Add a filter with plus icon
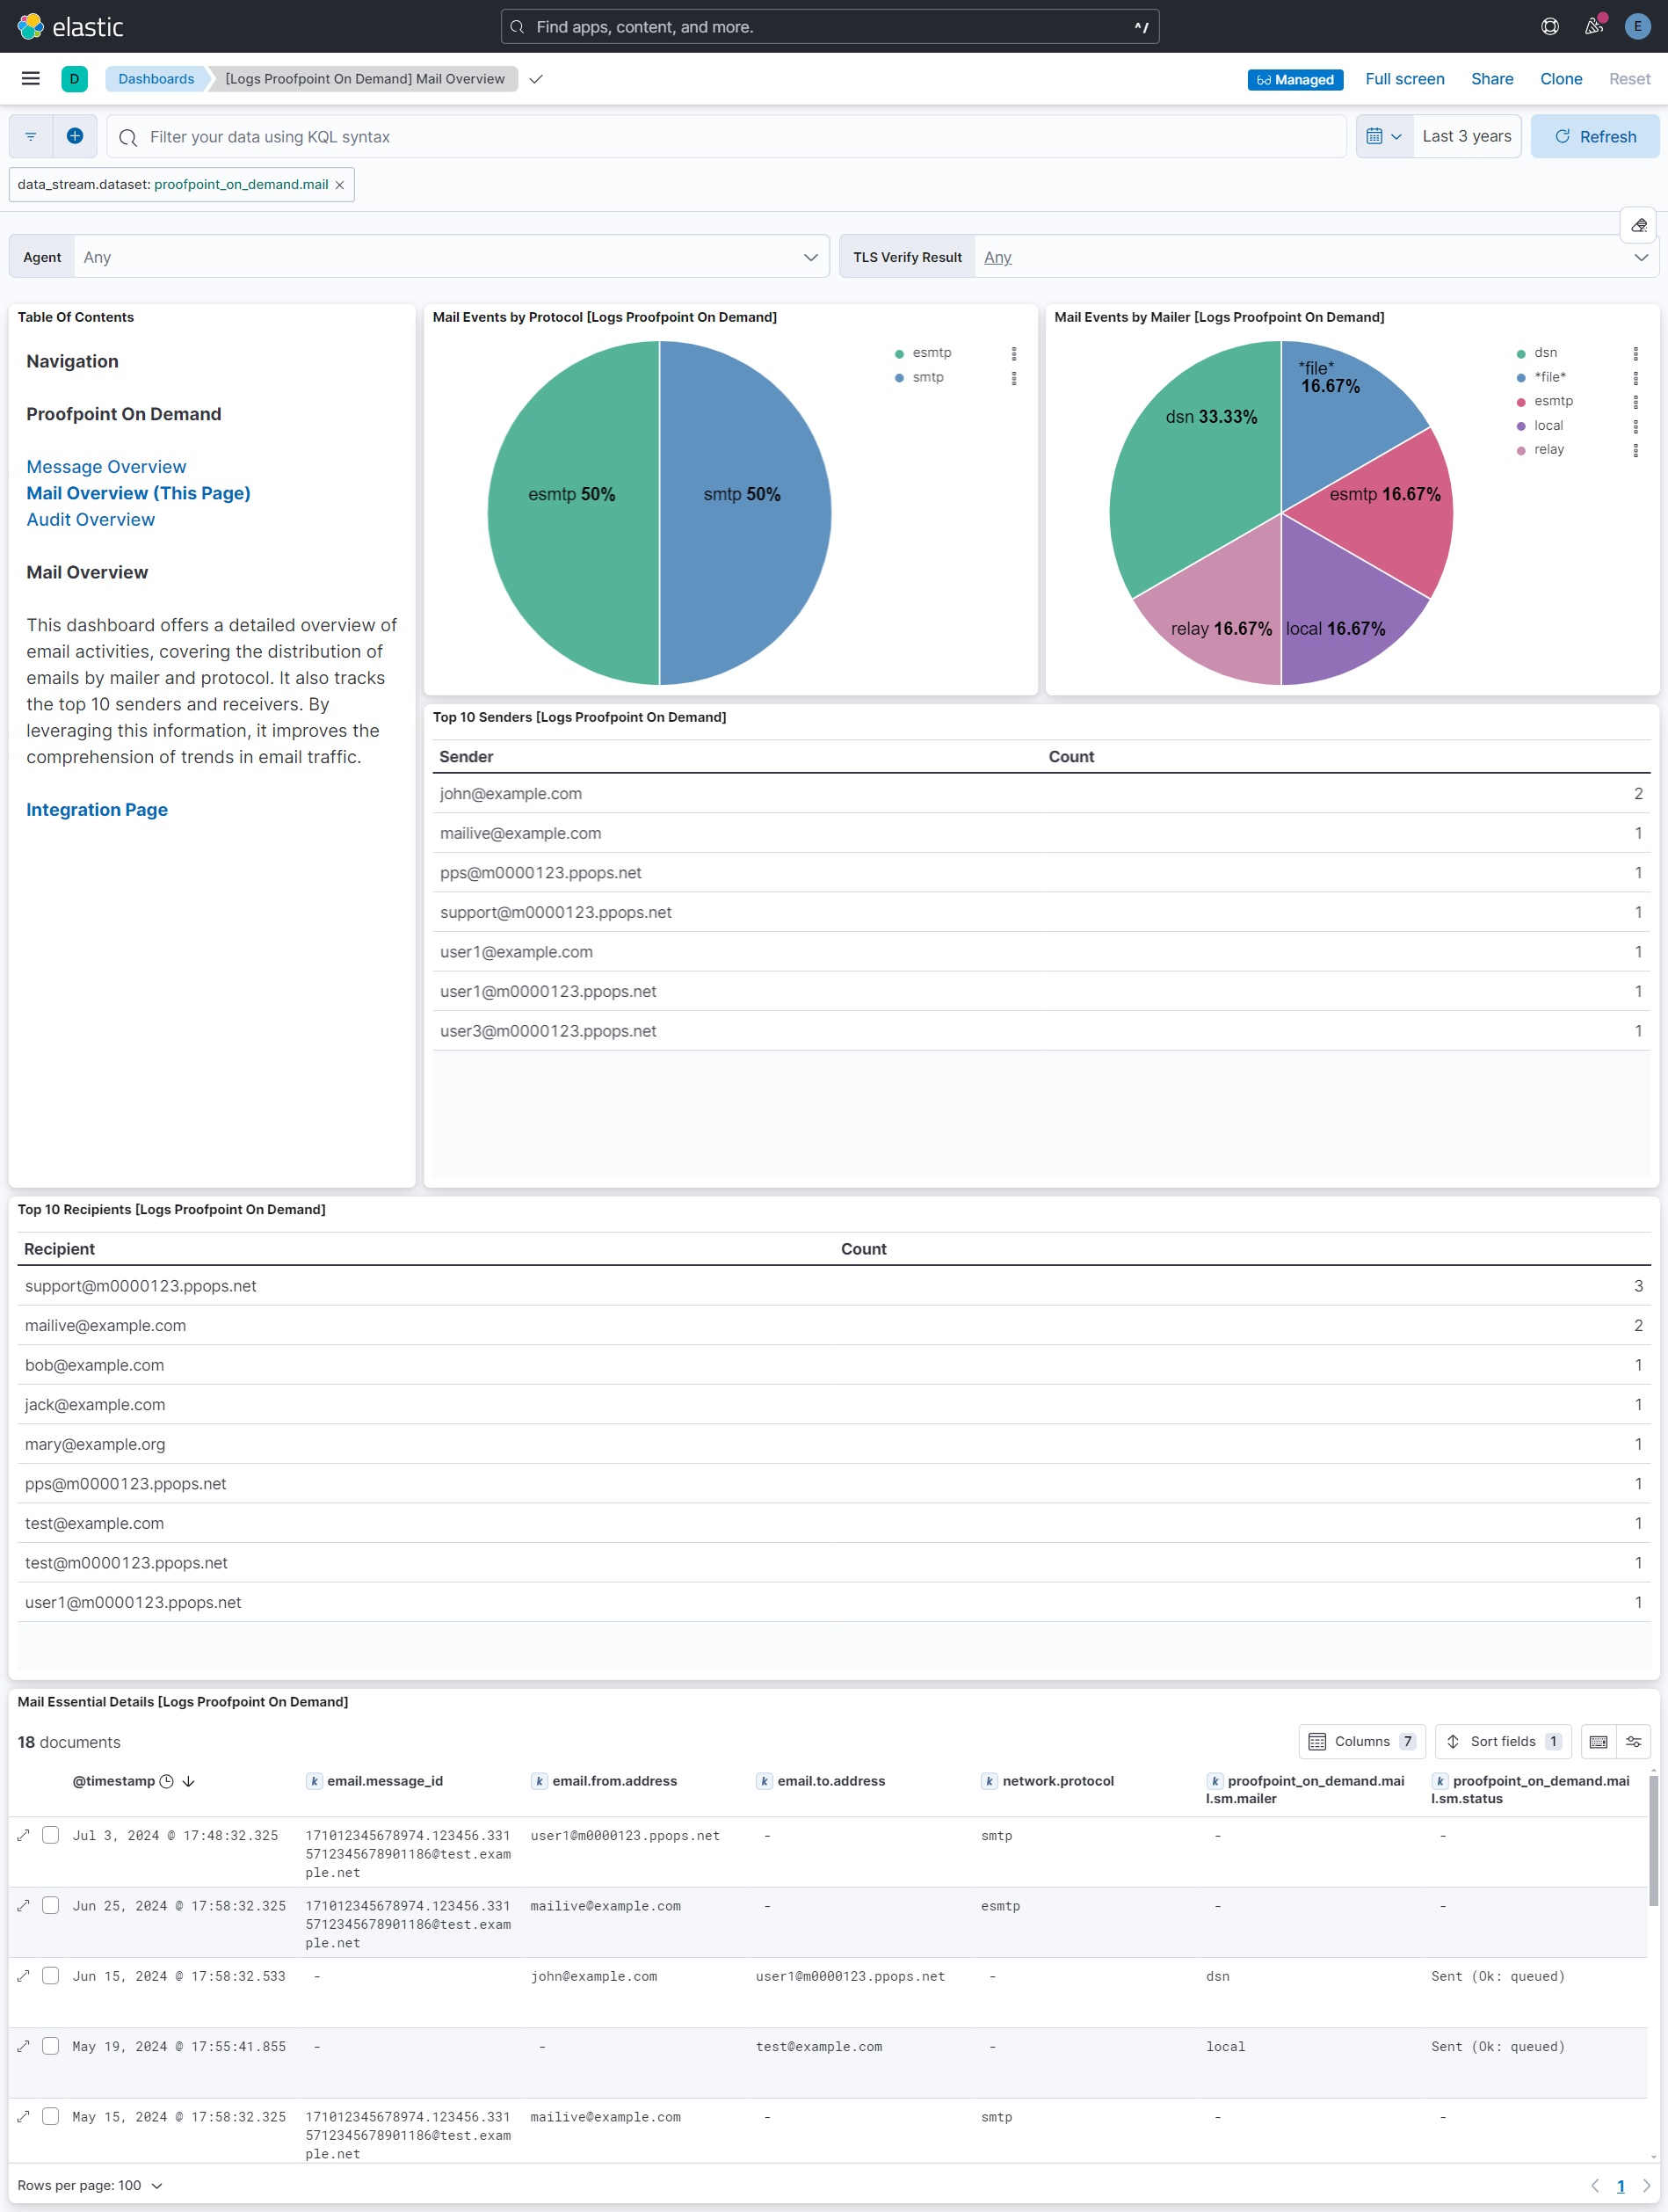This screenshot has width=1668, height=2212. pos(75,137)
